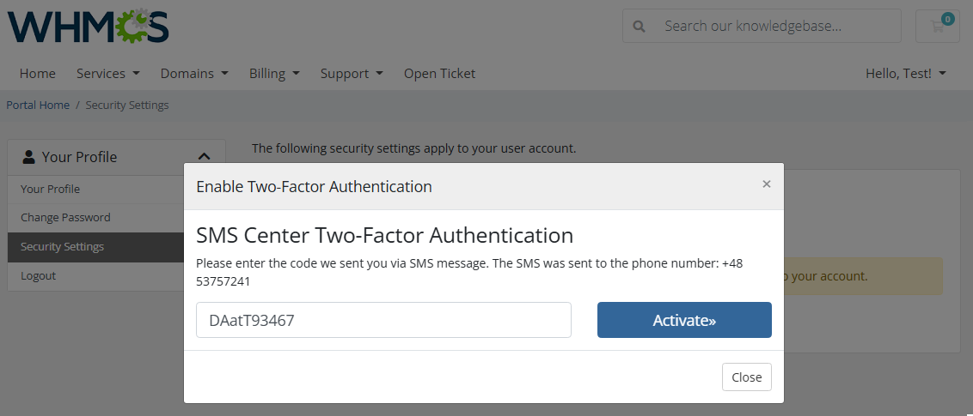Screen dimensions: 973x416
Task: Click the knowledgebase search magnifier icon
Action: pos(639,26)
